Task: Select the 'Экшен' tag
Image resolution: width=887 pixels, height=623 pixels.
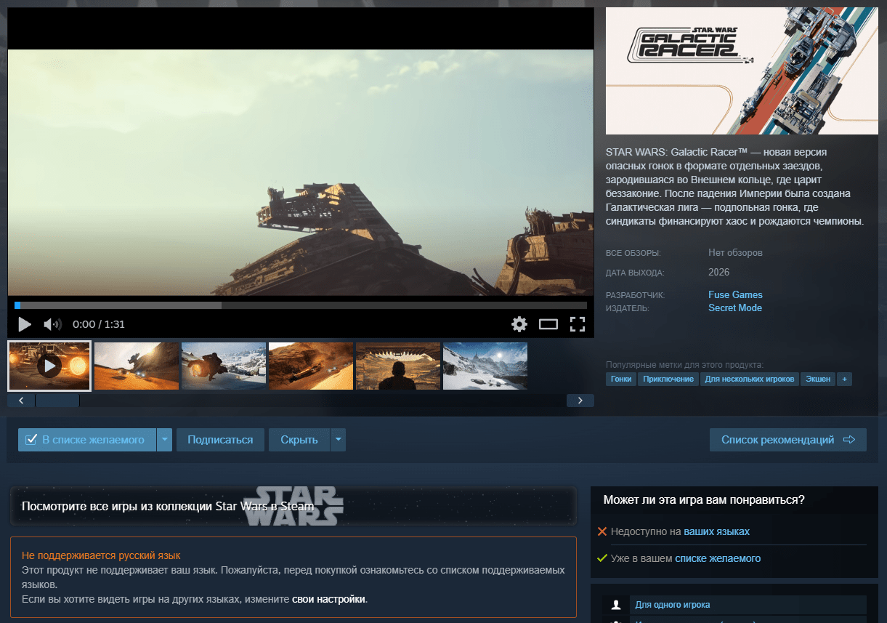Action: click(818, 379)
